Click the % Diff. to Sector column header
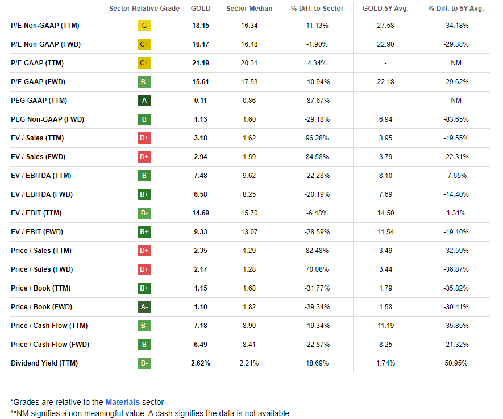The image size is (503, 419). (317, 9)
